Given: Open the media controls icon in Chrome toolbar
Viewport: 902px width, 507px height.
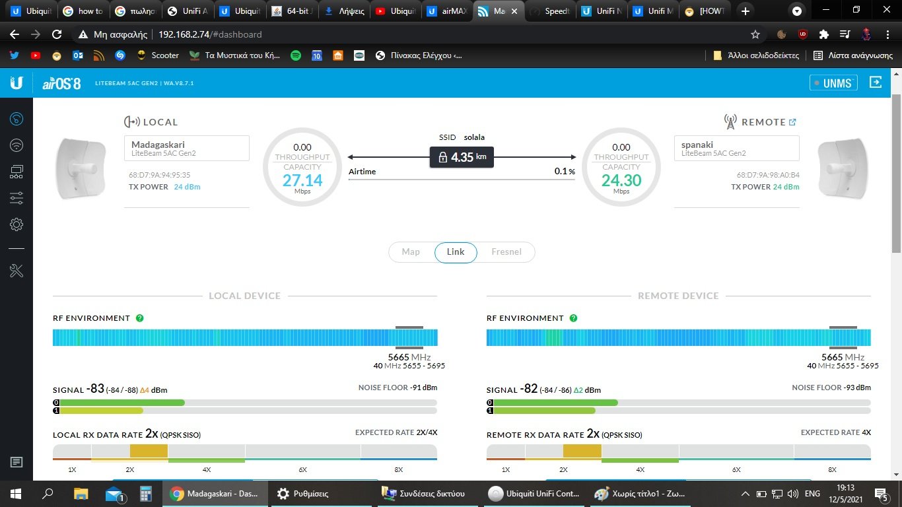Looking at the screenshot, I should (845, 34).
